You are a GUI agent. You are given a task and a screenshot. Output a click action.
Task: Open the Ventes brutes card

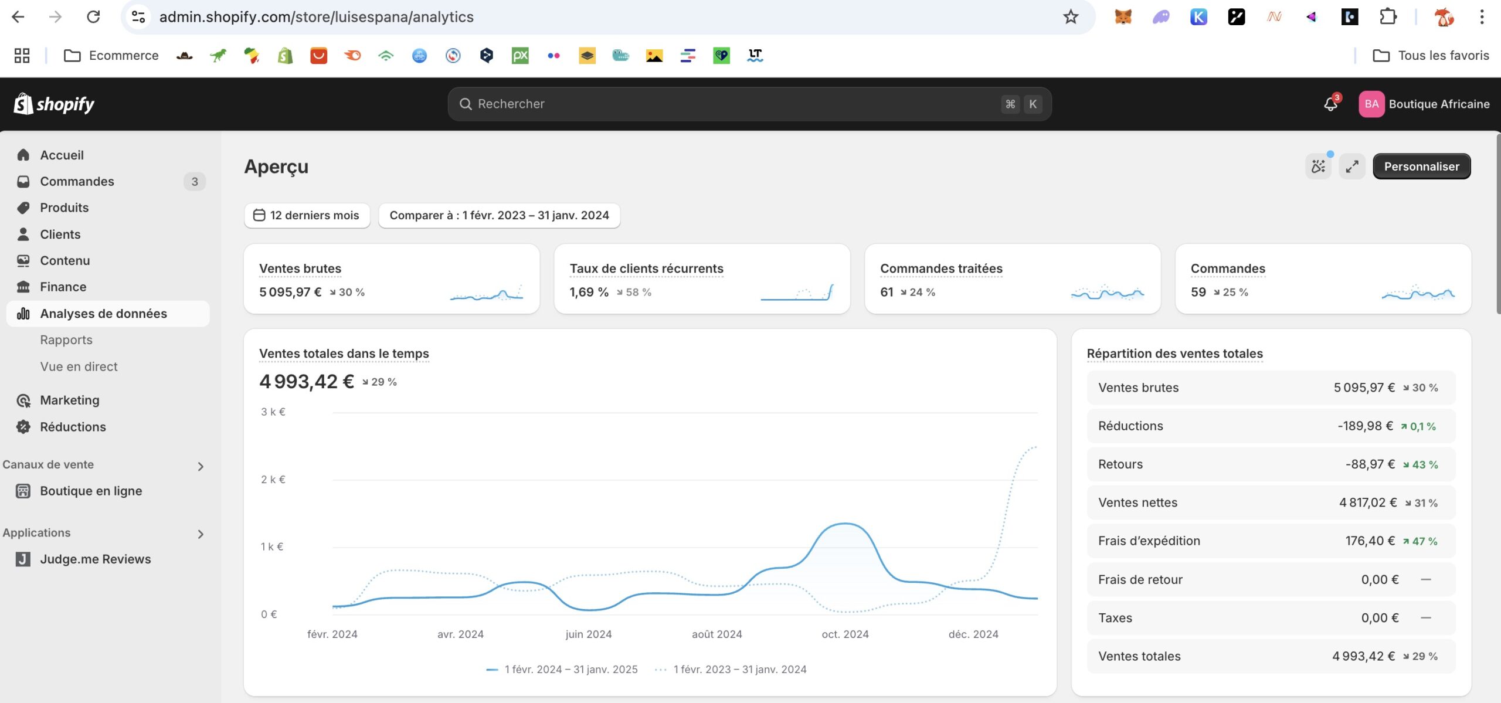click(392, 279)
